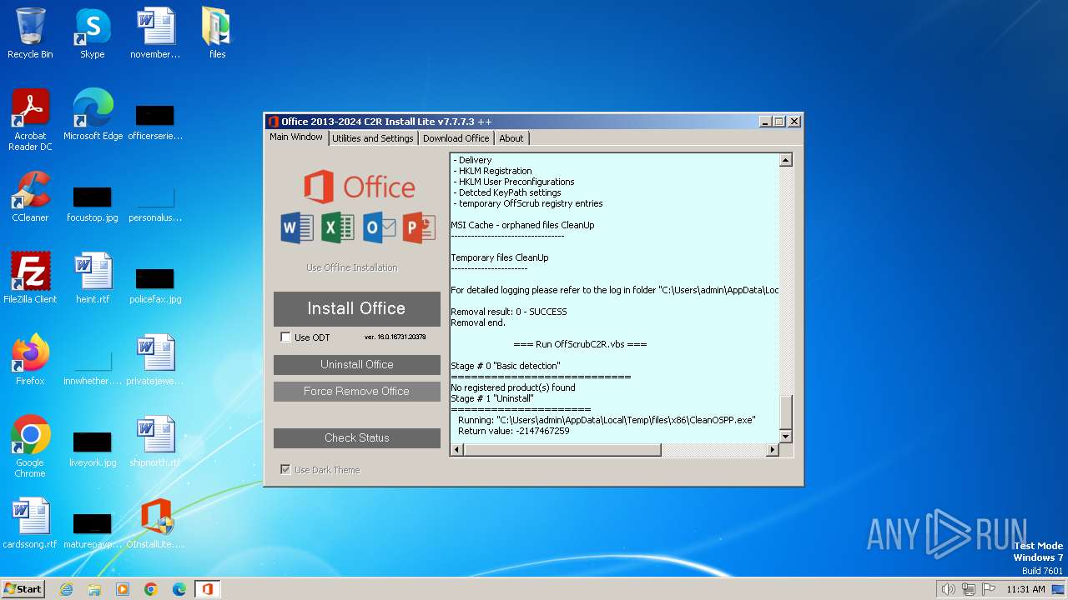Screen dimensions: 1068x600
Task: Switch to the Main Window tab
Action: click(296, 137)
